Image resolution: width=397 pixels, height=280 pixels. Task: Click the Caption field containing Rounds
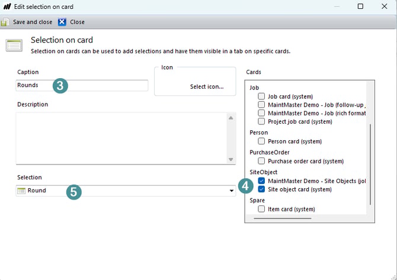[x=82, y=85]
